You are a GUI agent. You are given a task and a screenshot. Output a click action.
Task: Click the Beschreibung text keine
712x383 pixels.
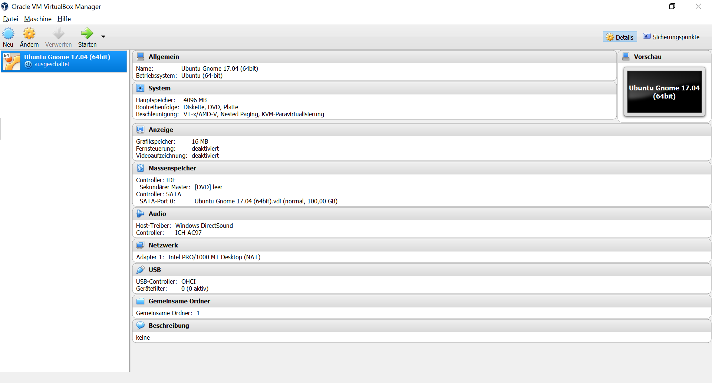coord(143,337)
